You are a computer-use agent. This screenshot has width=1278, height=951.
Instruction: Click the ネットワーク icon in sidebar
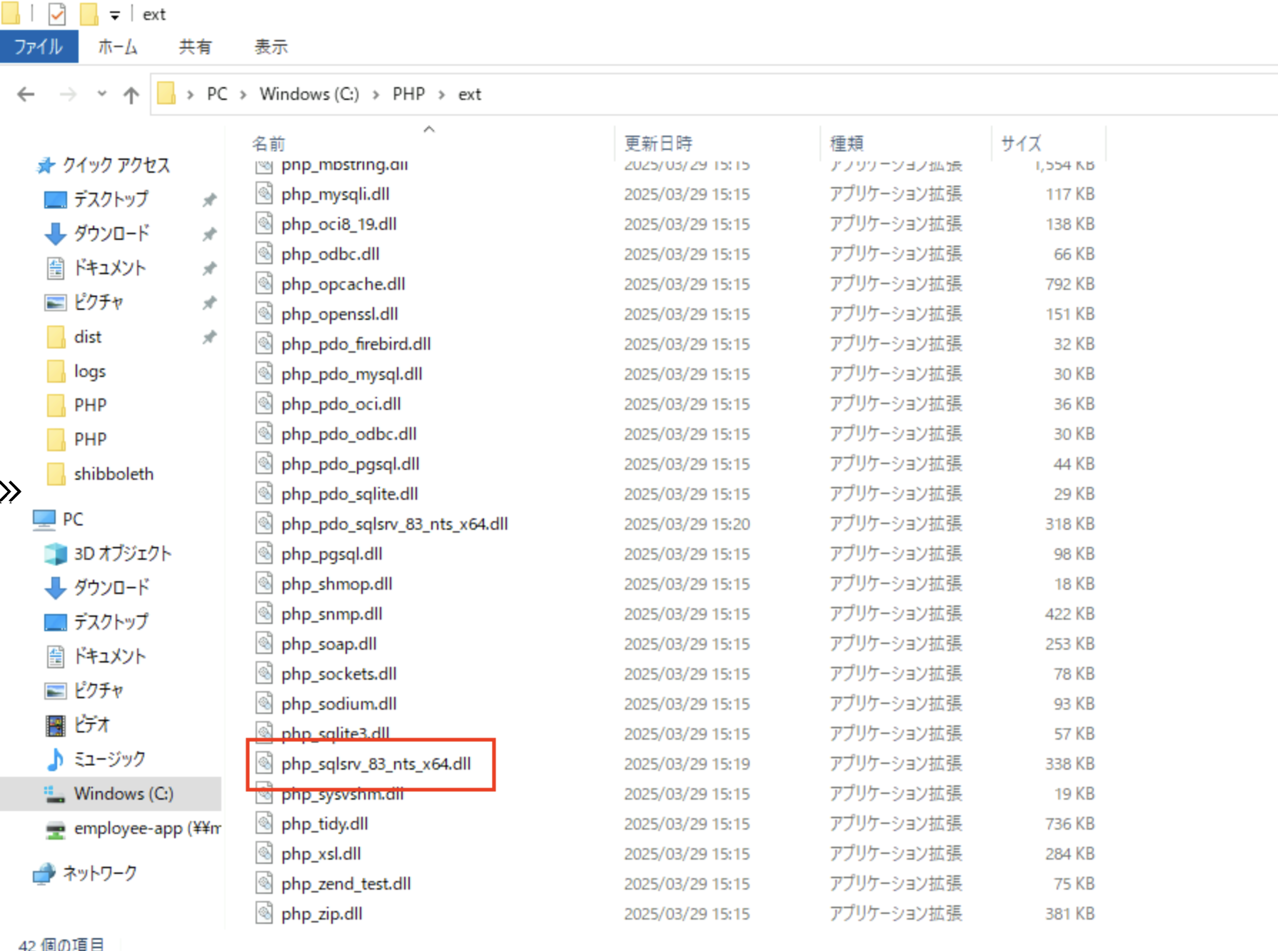(x=44, y=873)
